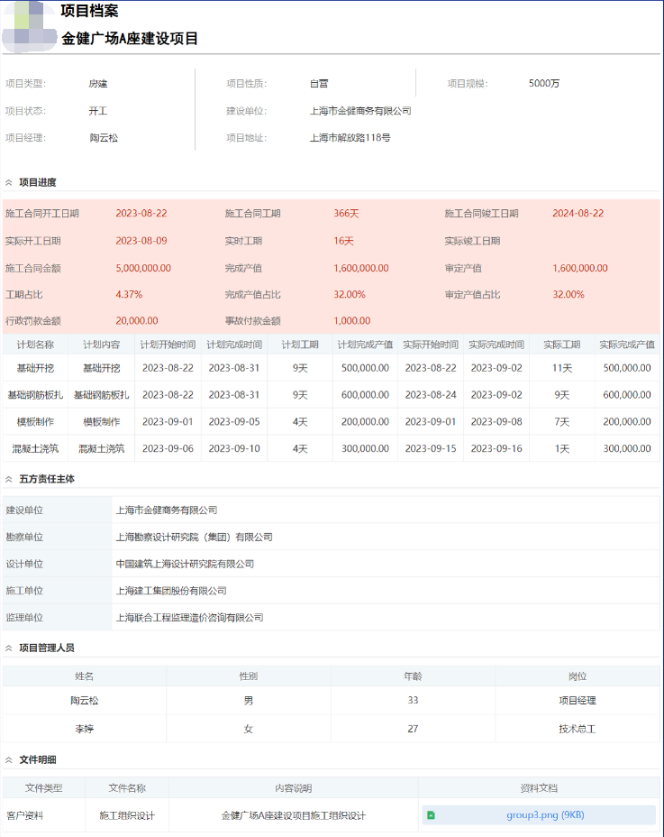Click the 2023-09-08 actual finish date
This screenshot has width=664, height=837.
[496, 422]
